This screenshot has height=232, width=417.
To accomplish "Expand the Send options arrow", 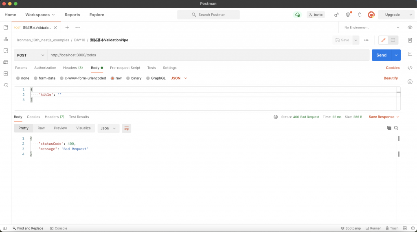I will [x=396, y=55].
